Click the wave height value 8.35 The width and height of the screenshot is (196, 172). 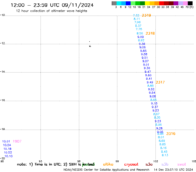[x=157, y=117]
